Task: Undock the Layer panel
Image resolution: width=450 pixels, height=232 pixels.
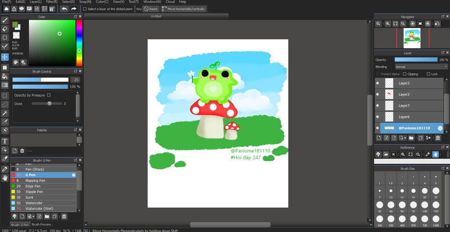Action: point(443,53)
